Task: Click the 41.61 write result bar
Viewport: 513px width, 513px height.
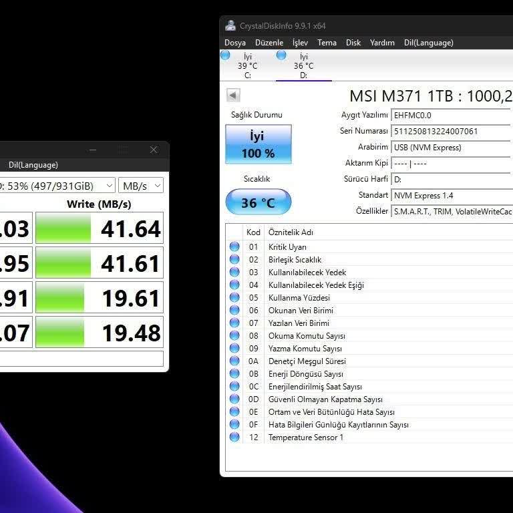Action: (x=99, y=263)
